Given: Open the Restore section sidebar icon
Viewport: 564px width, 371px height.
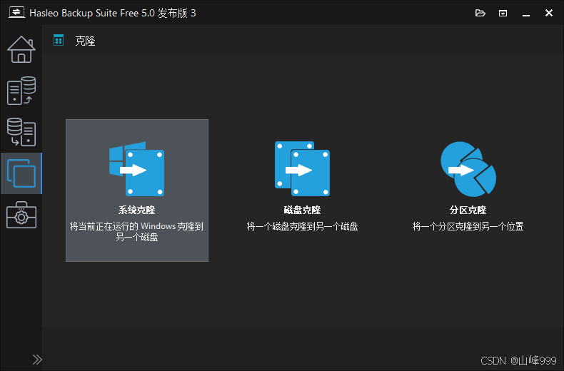Looking at the screenshot, I should [21, 132].
